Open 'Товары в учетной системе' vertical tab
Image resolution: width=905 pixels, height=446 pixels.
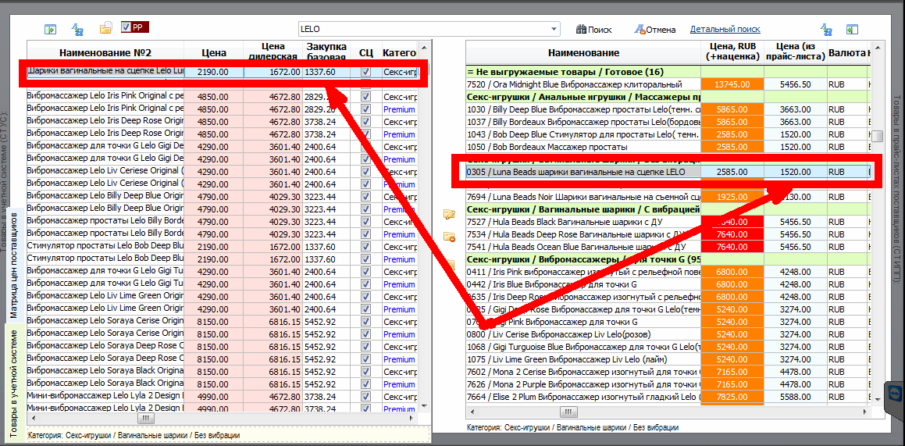coord(14,383)
